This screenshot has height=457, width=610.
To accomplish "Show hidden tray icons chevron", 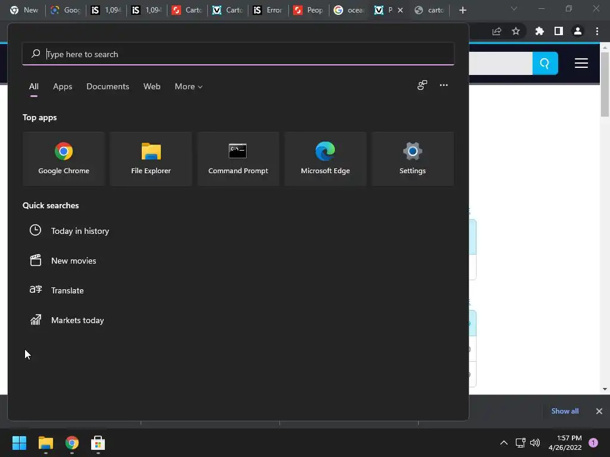I will [x=504, y=443].
